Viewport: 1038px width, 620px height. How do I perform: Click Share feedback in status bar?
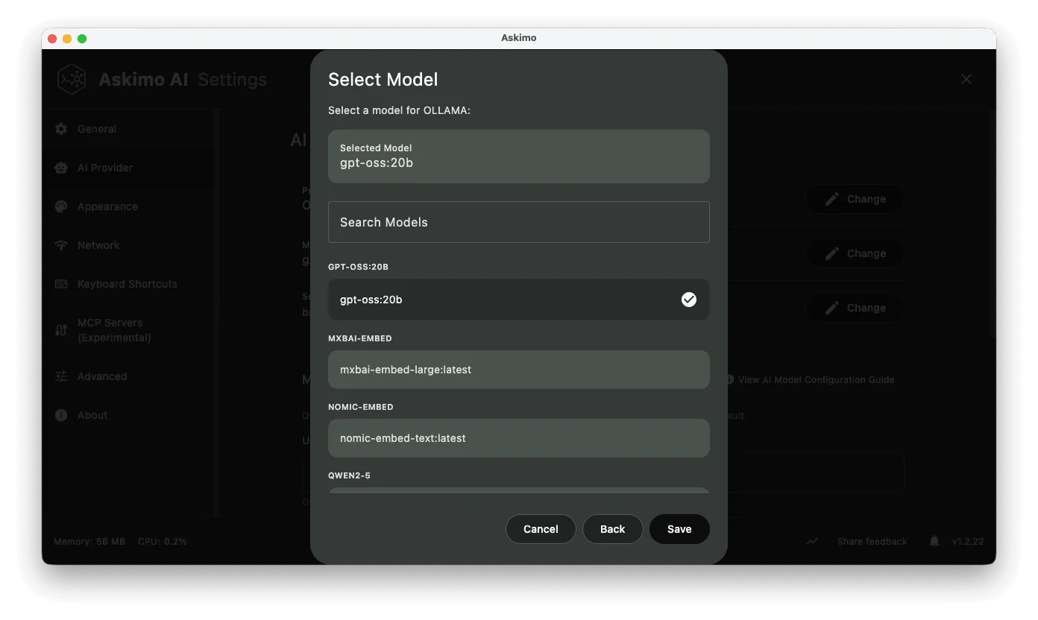(x=872, y=541)
